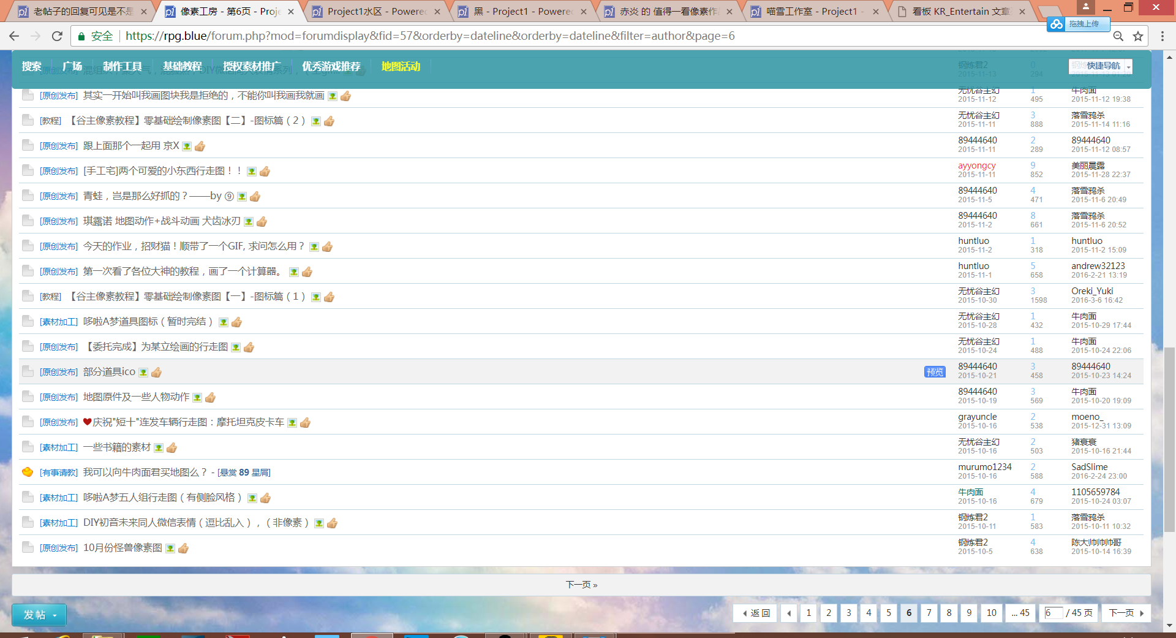Screen dimensions: 1176x638
Task: Click the thumbs-up icon on 10月份怪兽像素图
Action: (183, 548)
